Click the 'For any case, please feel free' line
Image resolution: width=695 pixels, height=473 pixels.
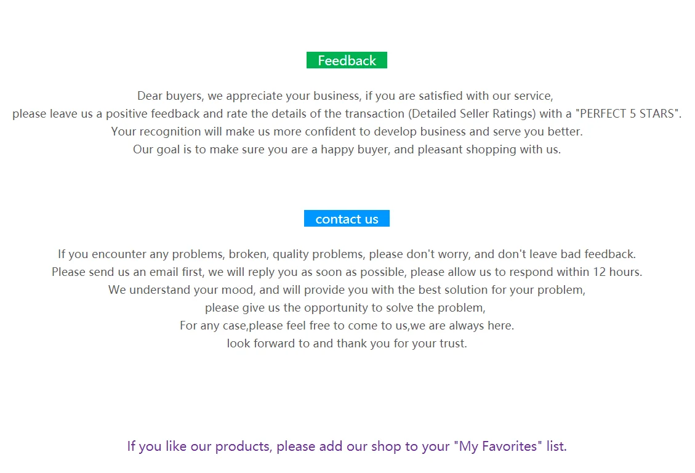[347, 326]
